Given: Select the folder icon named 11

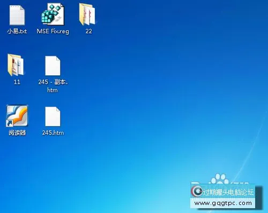Looking at the screenshot, I should pyautogui.click(x=16, y=65).
